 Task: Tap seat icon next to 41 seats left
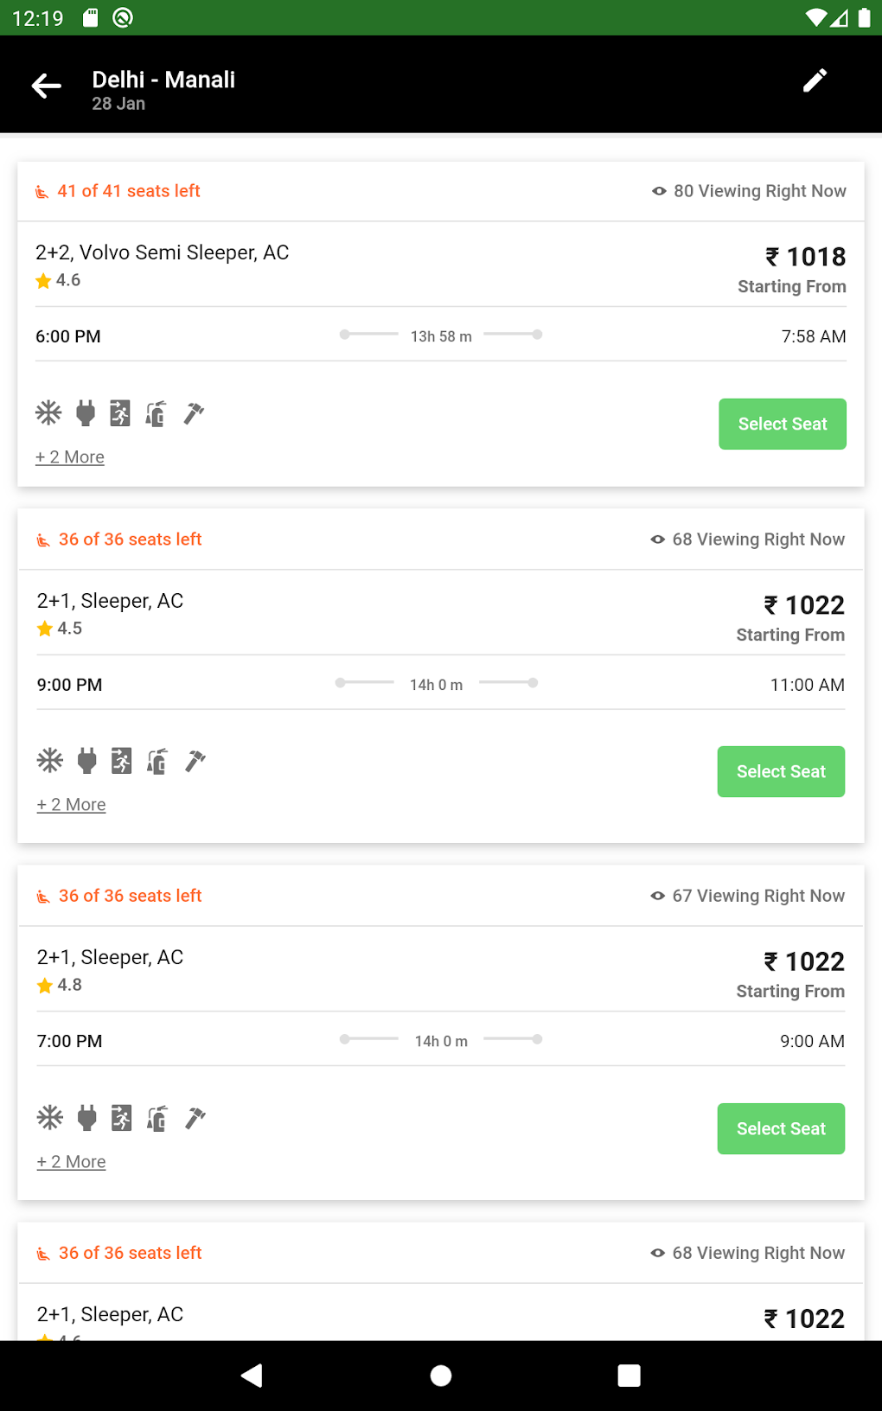point(42,192)
